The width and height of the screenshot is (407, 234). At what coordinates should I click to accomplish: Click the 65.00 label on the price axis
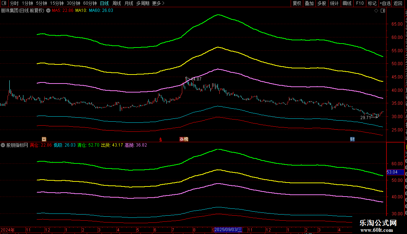397,24
